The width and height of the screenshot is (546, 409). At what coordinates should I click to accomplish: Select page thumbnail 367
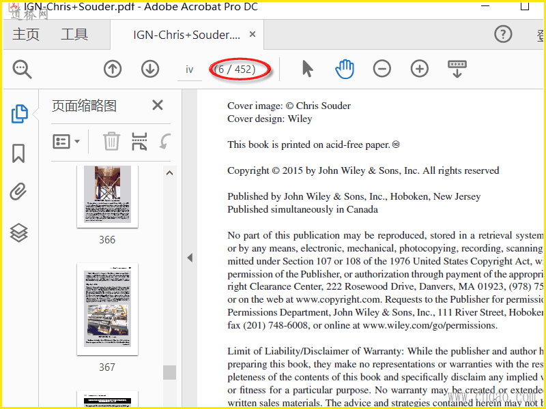click(x=107, y=309)
